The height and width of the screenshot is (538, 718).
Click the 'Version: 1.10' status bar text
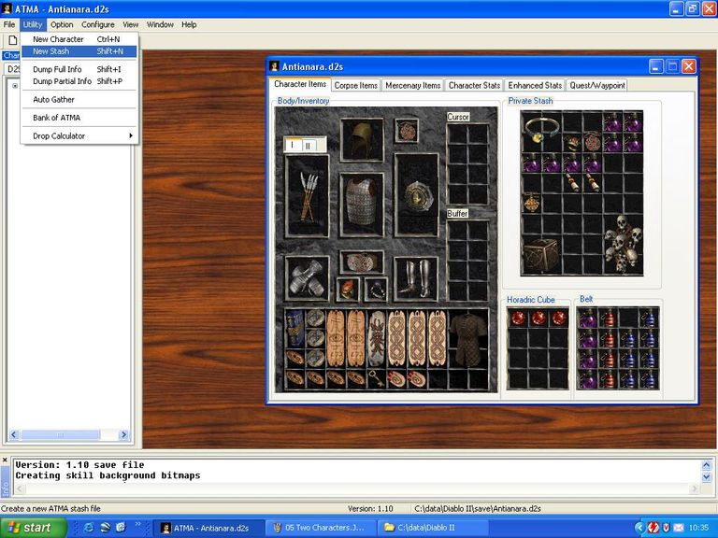pos(370,509)
